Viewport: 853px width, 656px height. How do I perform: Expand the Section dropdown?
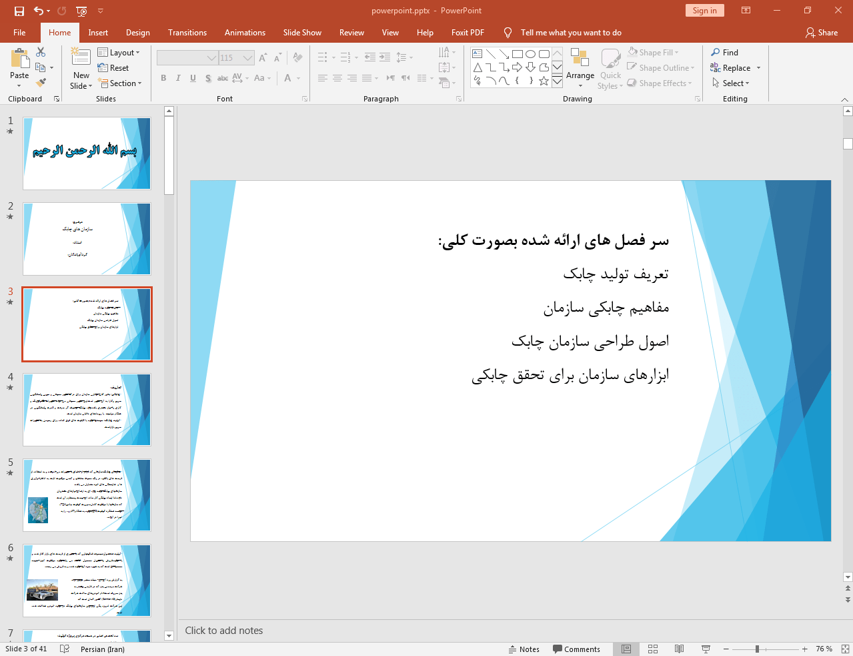point(121,83)
